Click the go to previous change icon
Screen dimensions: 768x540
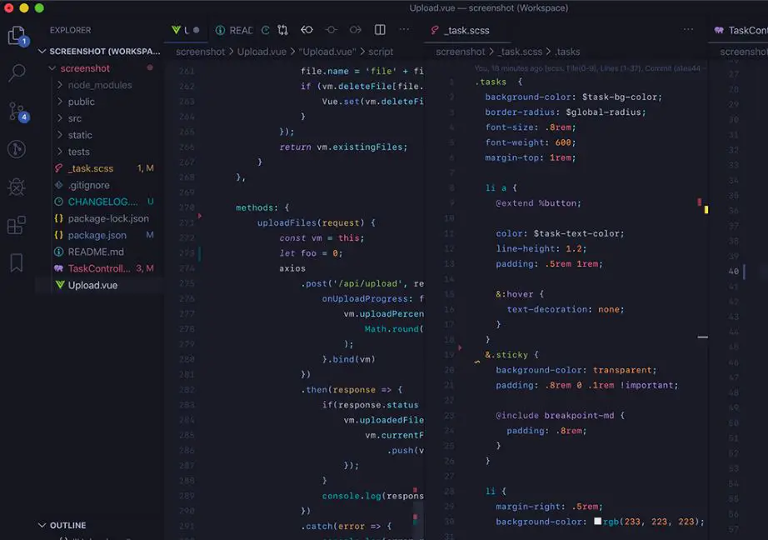point(307,30)
